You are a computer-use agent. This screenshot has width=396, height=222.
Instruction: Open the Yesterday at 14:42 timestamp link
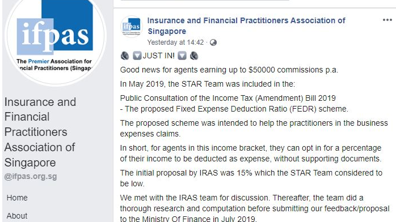coord(175,42)
